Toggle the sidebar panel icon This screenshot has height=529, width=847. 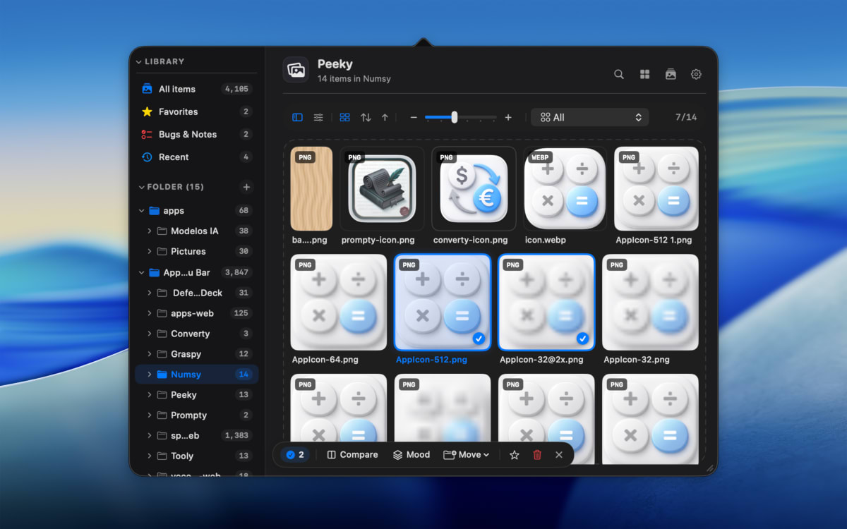click(x=297, y=118)
